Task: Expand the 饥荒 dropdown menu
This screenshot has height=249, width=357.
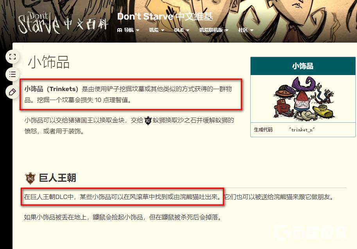Action: pos(157,30)
